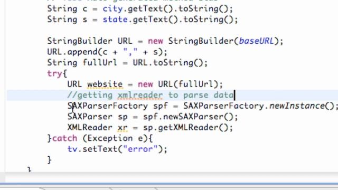Click the line "String fullUrl = URL.toString();"
Image resolution: width=338 pixels, height=190 pixels.
pyautogui.click(x=127, y=63)
